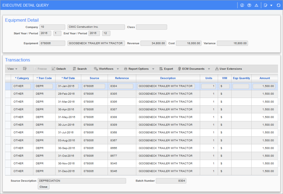This screenshot has height=194, width=283.
Task: Click reference cell 9345
Action: coord(122,164)
